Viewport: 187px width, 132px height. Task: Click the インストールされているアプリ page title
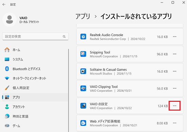(136, 16)
